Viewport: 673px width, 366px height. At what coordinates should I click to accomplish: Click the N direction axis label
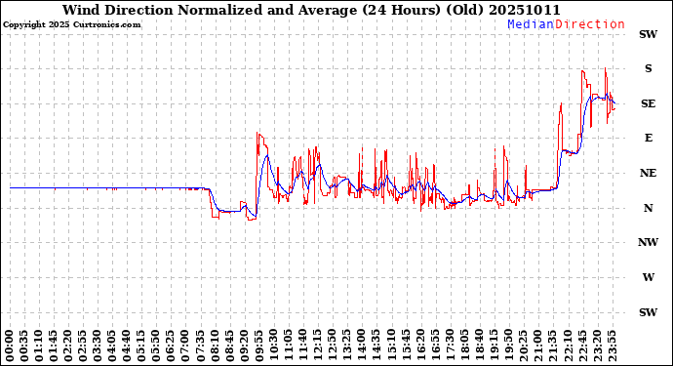tap(648, 208)
